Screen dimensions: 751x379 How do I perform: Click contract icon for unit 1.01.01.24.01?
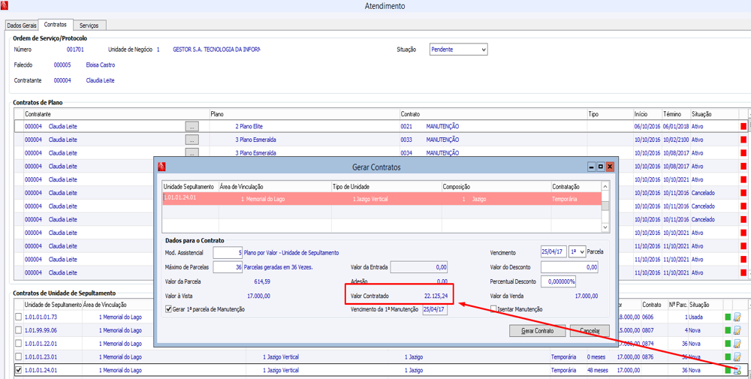[737, 370]
